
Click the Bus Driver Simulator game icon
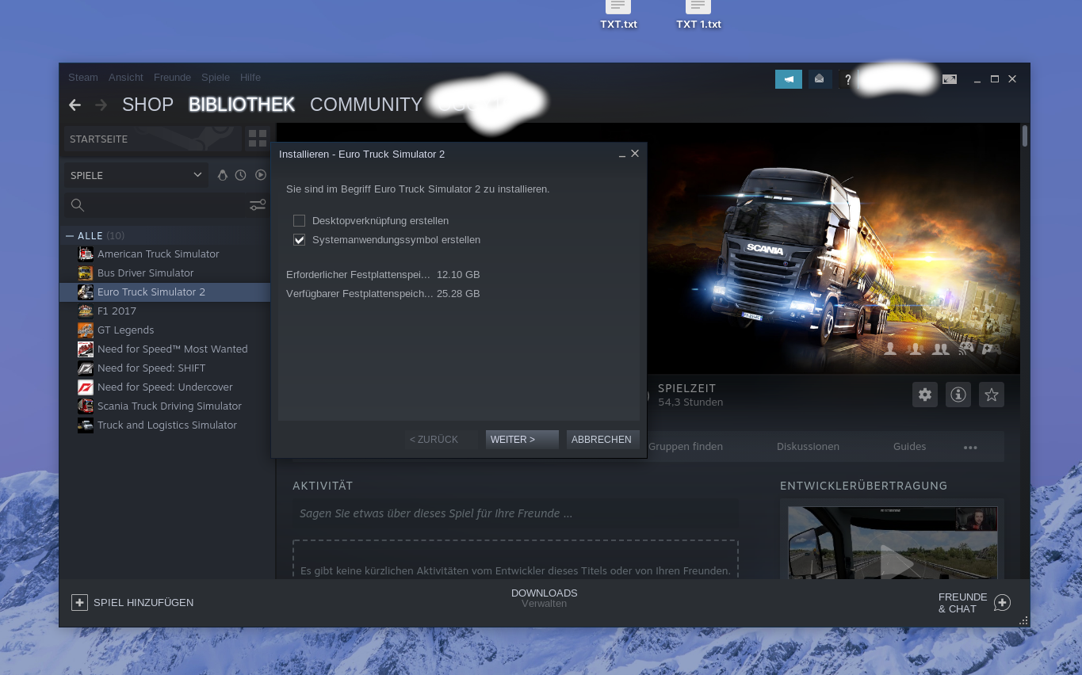(x=86, y=273)
